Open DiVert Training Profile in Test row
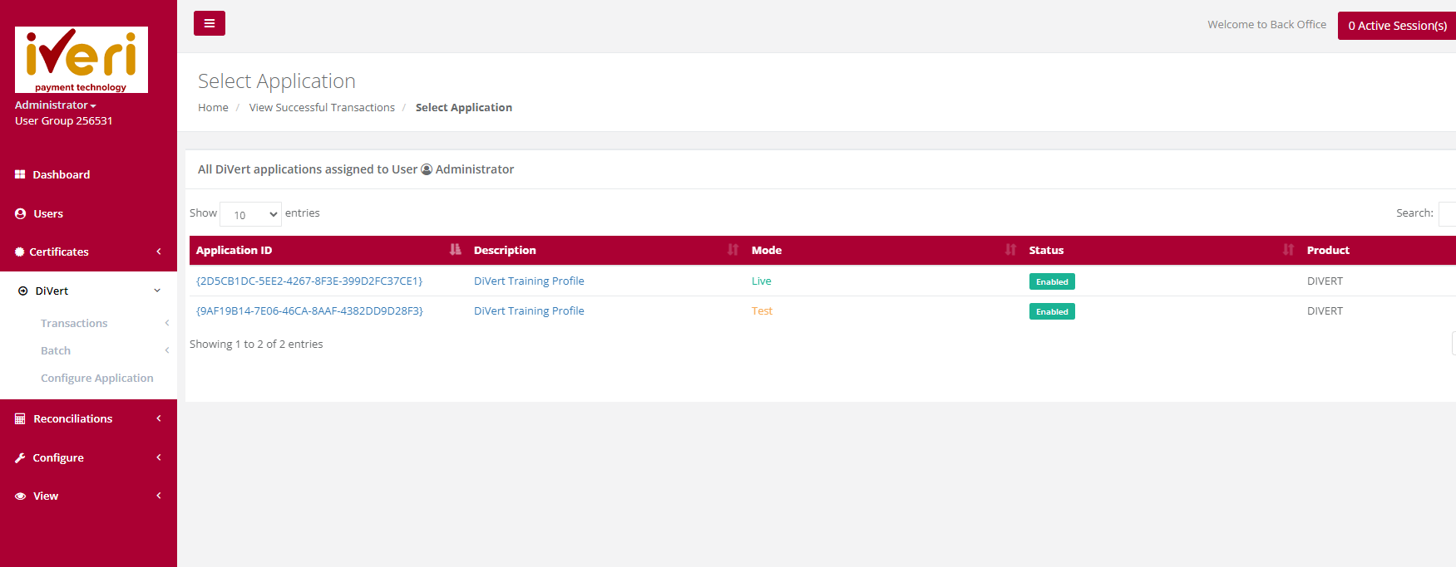This screenshot has height=567, width=1456. [529, 311]
